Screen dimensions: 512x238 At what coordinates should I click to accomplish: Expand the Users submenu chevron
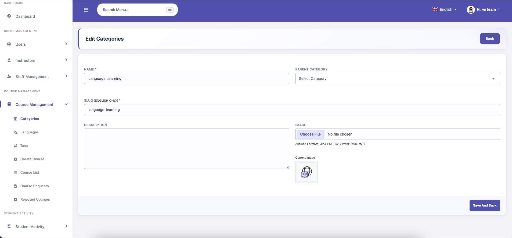click(x=66, y=44)
